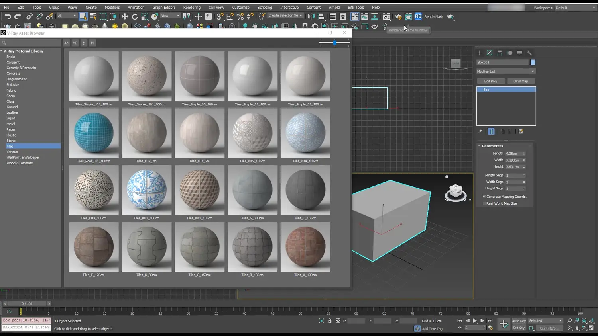
Task: Expand the Workspaces Default dropdown
Action: pos(575,8)
